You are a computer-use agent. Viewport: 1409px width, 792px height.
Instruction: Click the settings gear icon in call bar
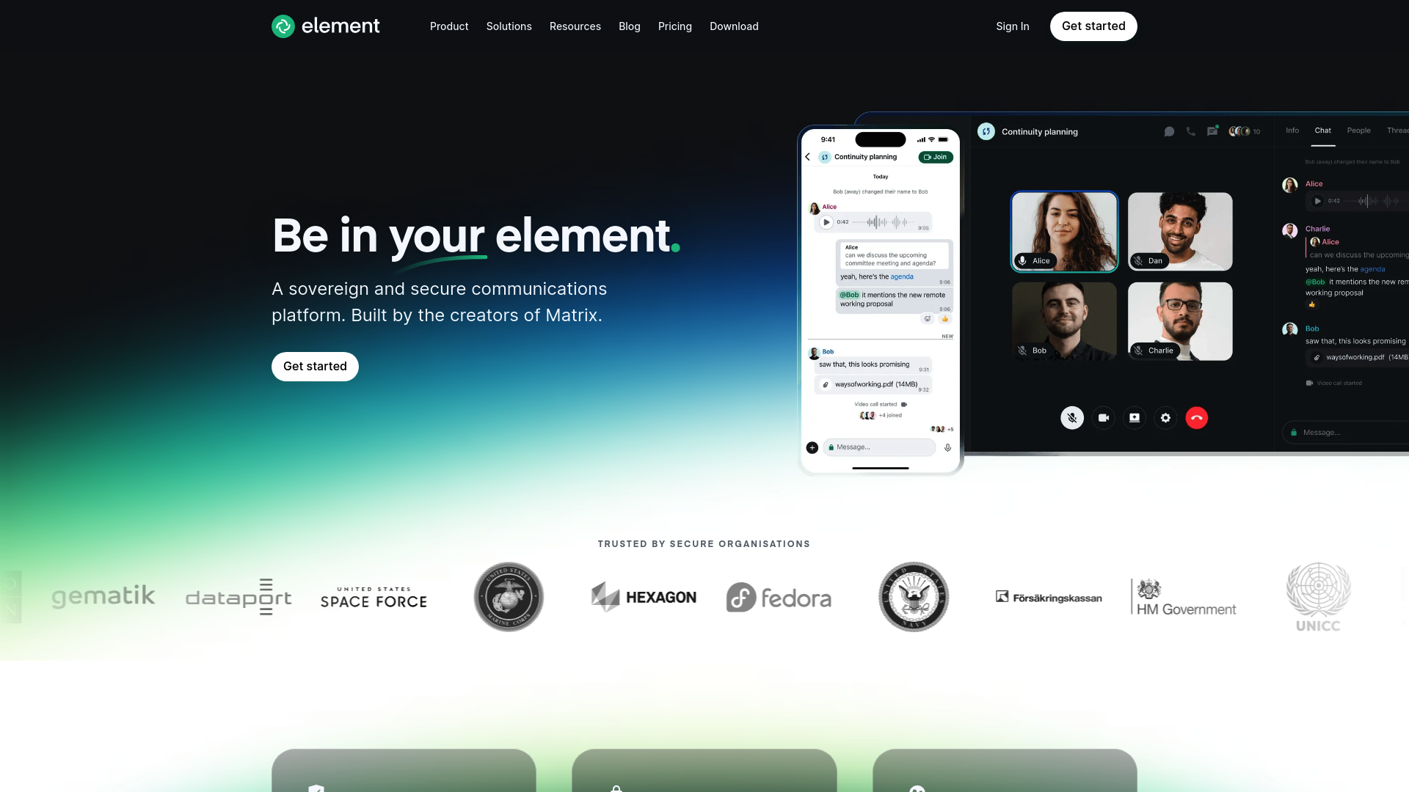click(x=1164, y=418)
